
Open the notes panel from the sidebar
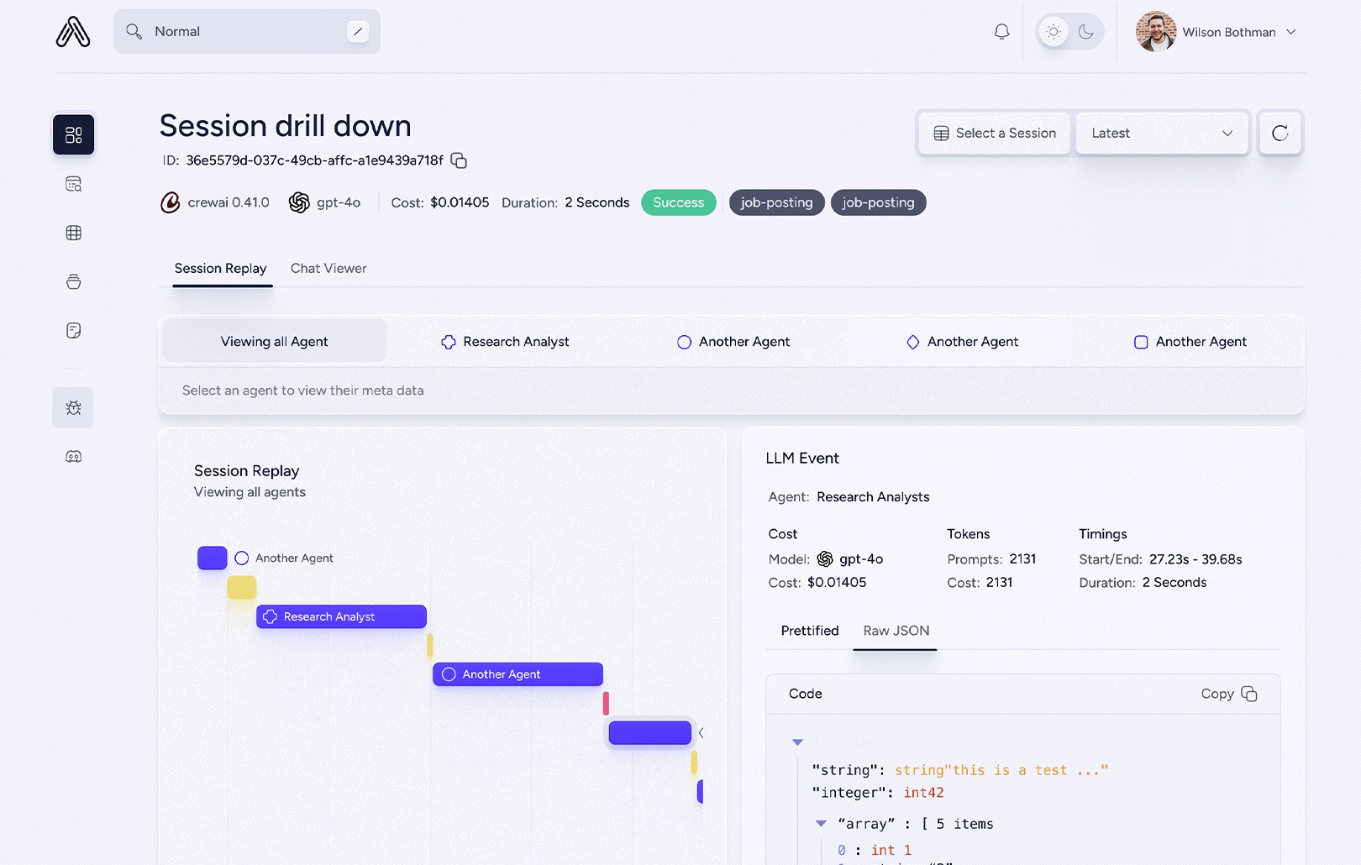(x=73, y=330)
